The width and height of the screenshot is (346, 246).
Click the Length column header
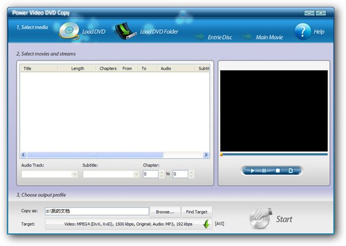[x=77, y=68]
